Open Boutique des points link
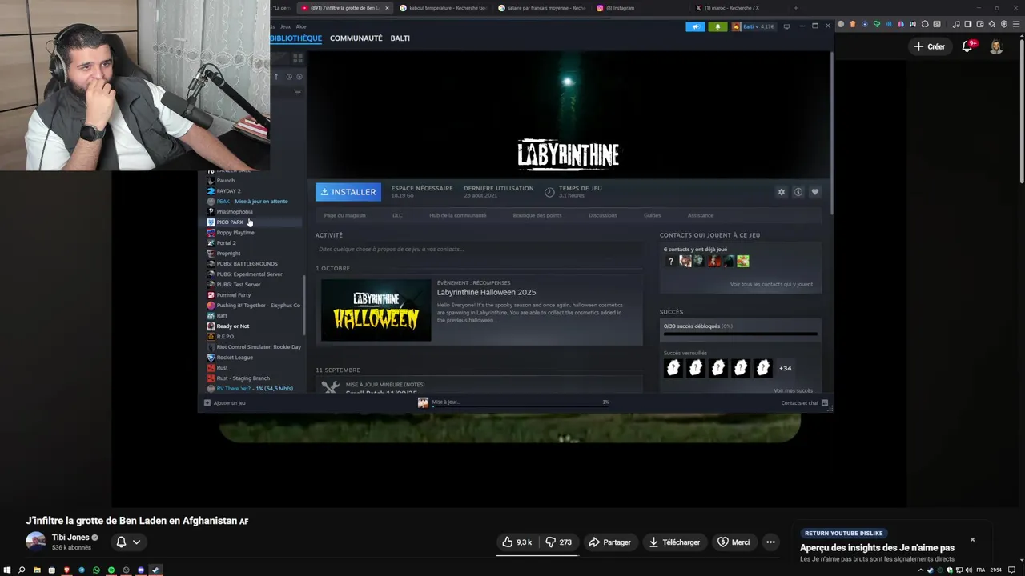1025x576 pixels. [x=537, y=215]
